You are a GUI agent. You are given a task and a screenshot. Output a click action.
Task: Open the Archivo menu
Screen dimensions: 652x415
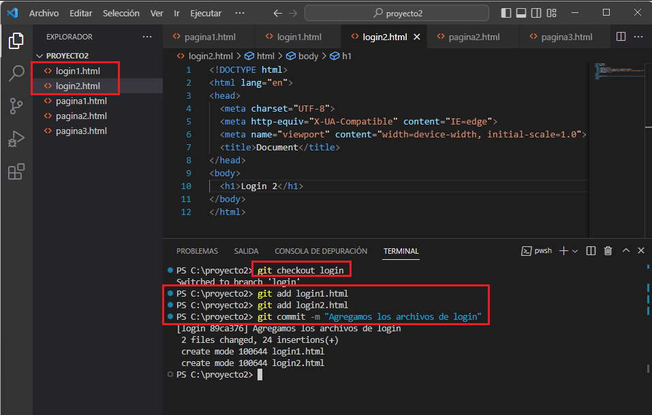coord(44,14)
